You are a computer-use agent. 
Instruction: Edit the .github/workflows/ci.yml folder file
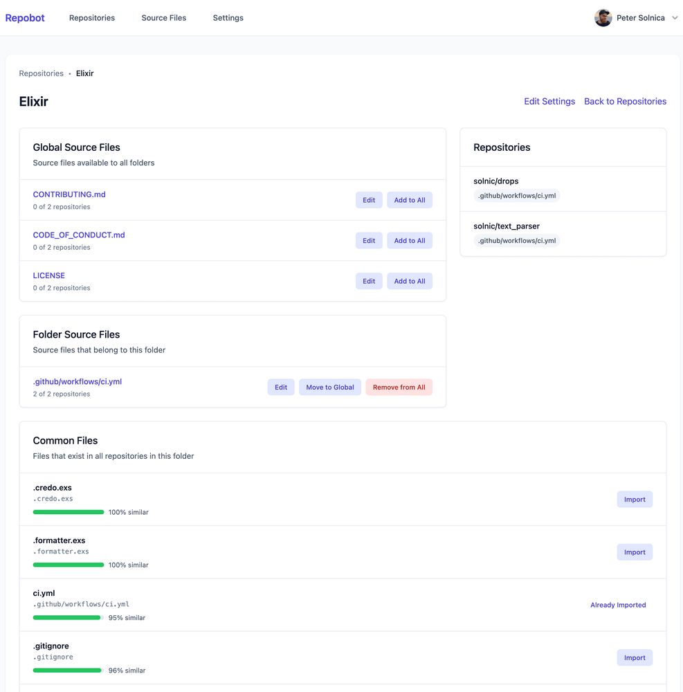coord(281,387)
